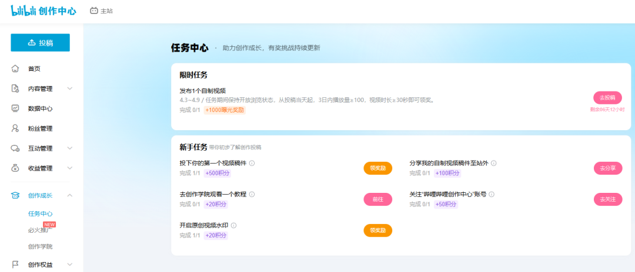This screenshot has width=635, height=272.
Task: Click the NEW badge on 必火推广
Action: [49, 225]
